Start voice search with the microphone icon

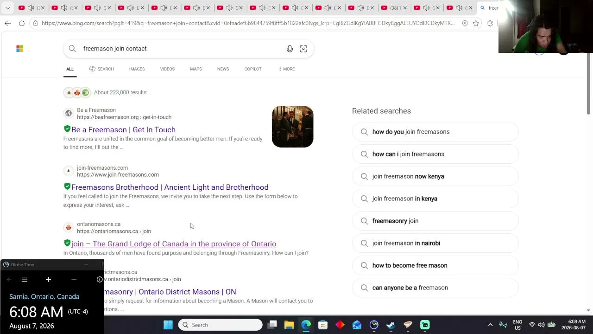290,49
